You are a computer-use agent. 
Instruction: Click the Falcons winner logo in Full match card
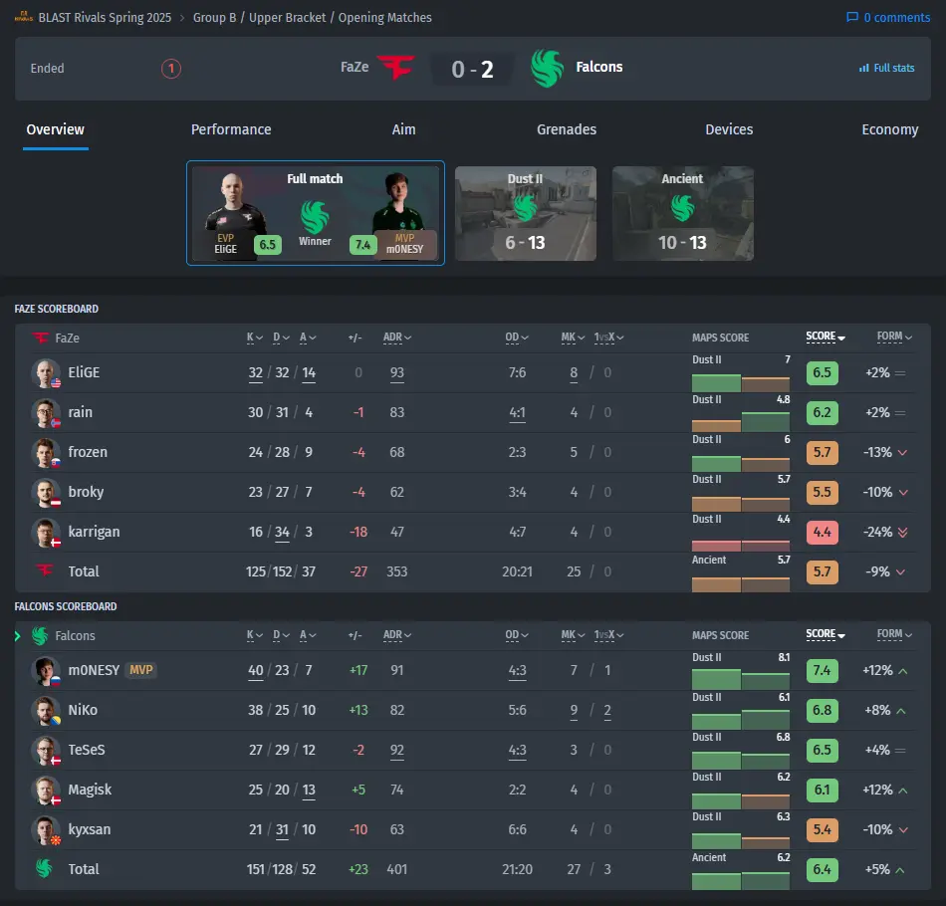(x=315, y=217)
